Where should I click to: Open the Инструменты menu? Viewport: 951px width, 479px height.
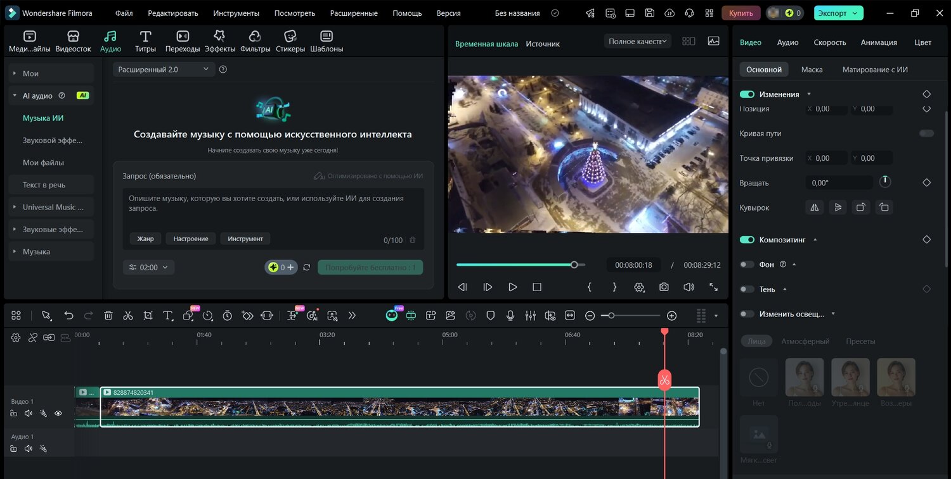pos(236,13)
